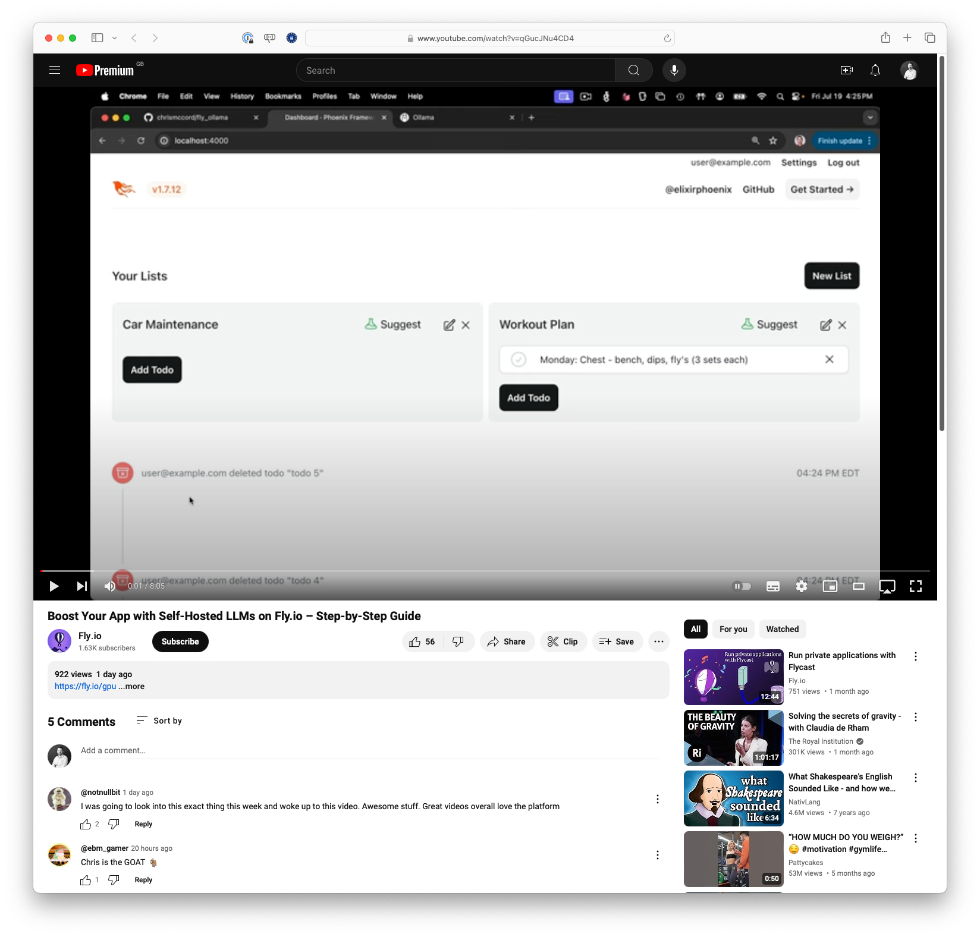This screenshot has height=937, width=980.
Task: Like the video with the thumbs up
Action: click(421, 642)
